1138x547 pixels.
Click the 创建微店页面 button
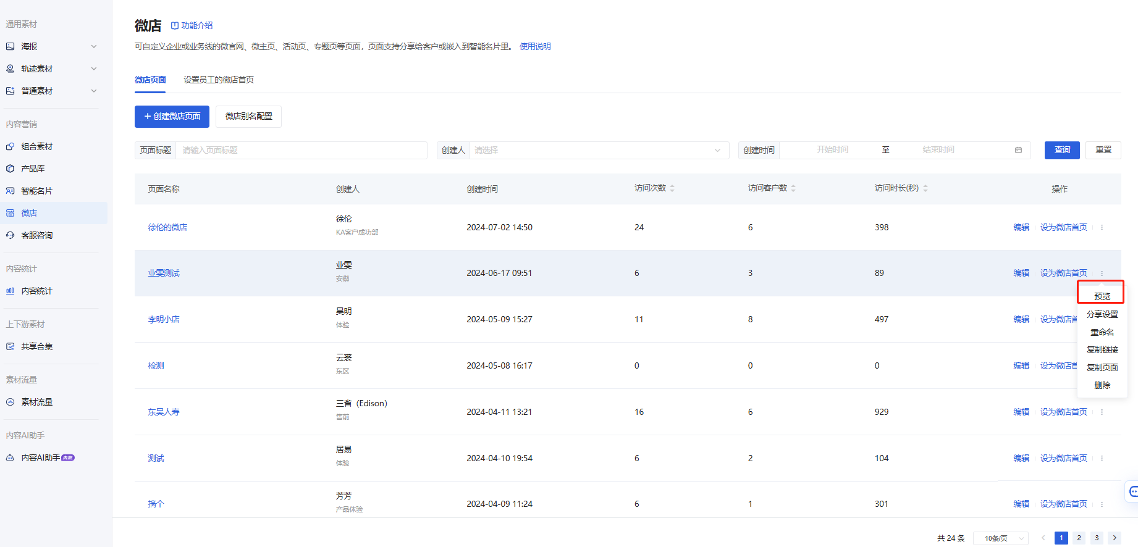[x=172, y=117]
